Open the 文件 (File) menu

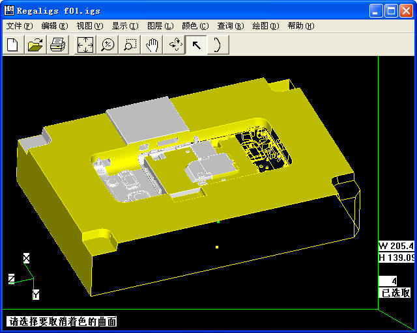coord(19,26)
